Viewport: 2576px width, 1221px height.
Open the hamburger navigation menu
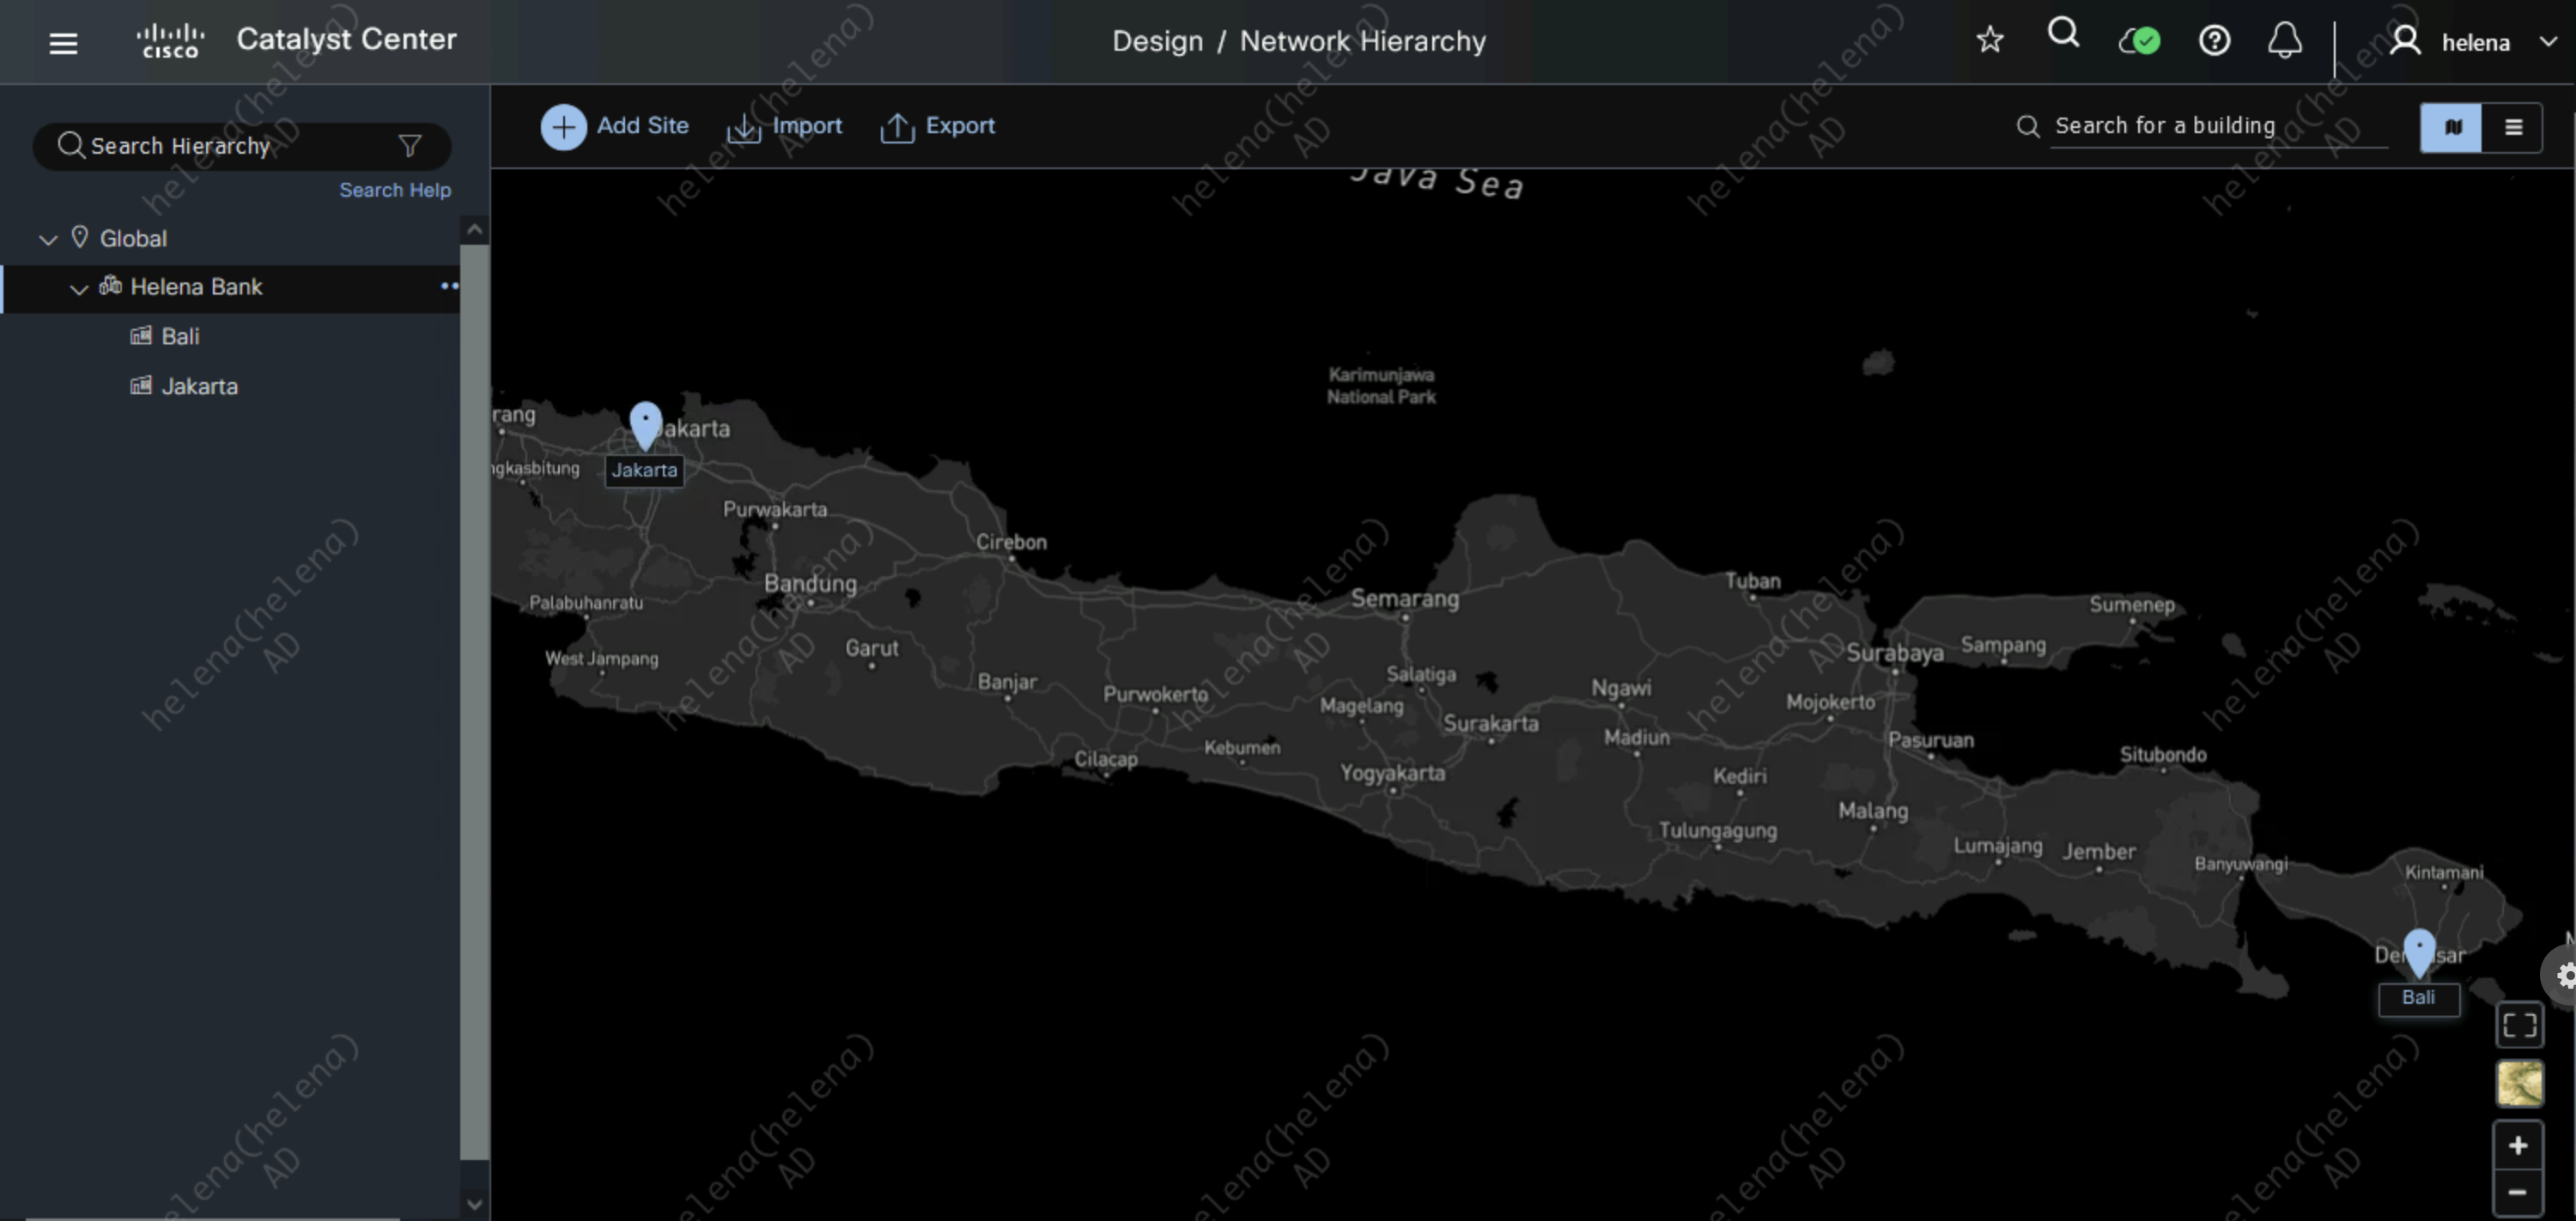coord(63,43)
